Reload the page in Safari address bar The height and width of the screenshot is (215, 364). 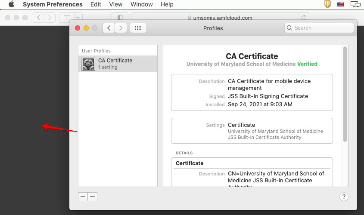(x=304, y=18)
